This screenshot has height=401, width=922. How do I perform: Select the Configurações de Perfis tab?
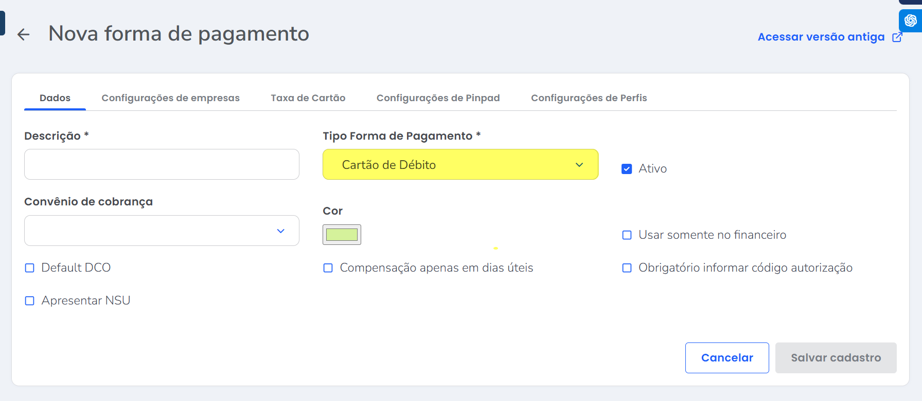589,98
